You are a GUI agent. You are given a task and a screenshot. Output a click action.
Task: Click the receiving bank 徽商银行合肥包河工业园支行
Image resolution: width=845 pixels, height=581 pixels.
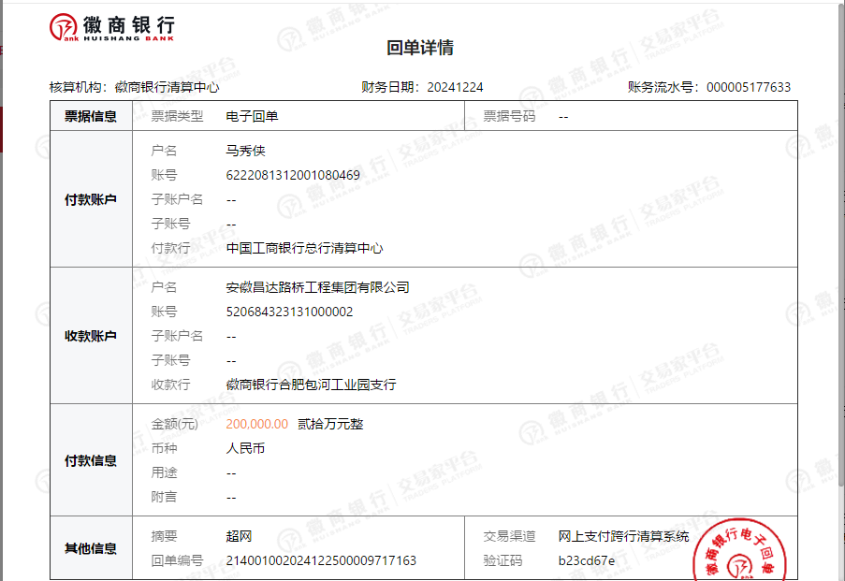[x=311, y=385]
